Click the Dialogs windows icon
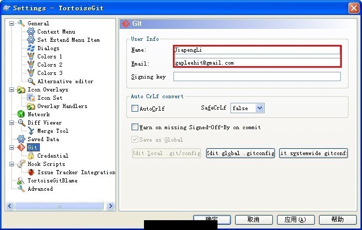Screen dimensions: 362x230 [31, 48]
